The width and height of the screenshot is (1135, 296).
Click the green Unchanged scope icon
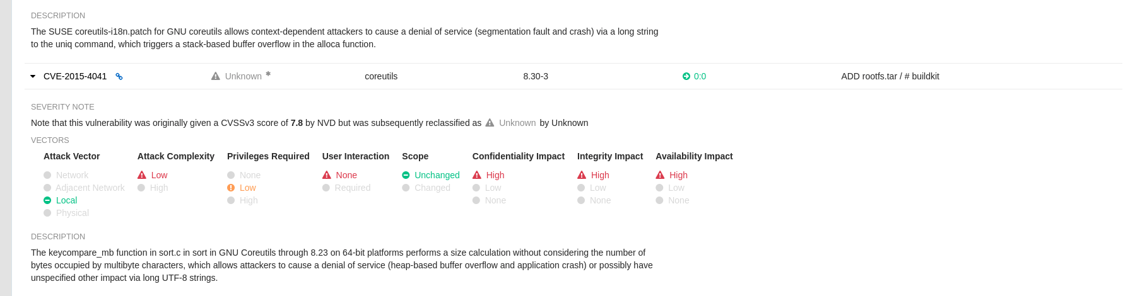pyautogui.click(x=406, y=175)
